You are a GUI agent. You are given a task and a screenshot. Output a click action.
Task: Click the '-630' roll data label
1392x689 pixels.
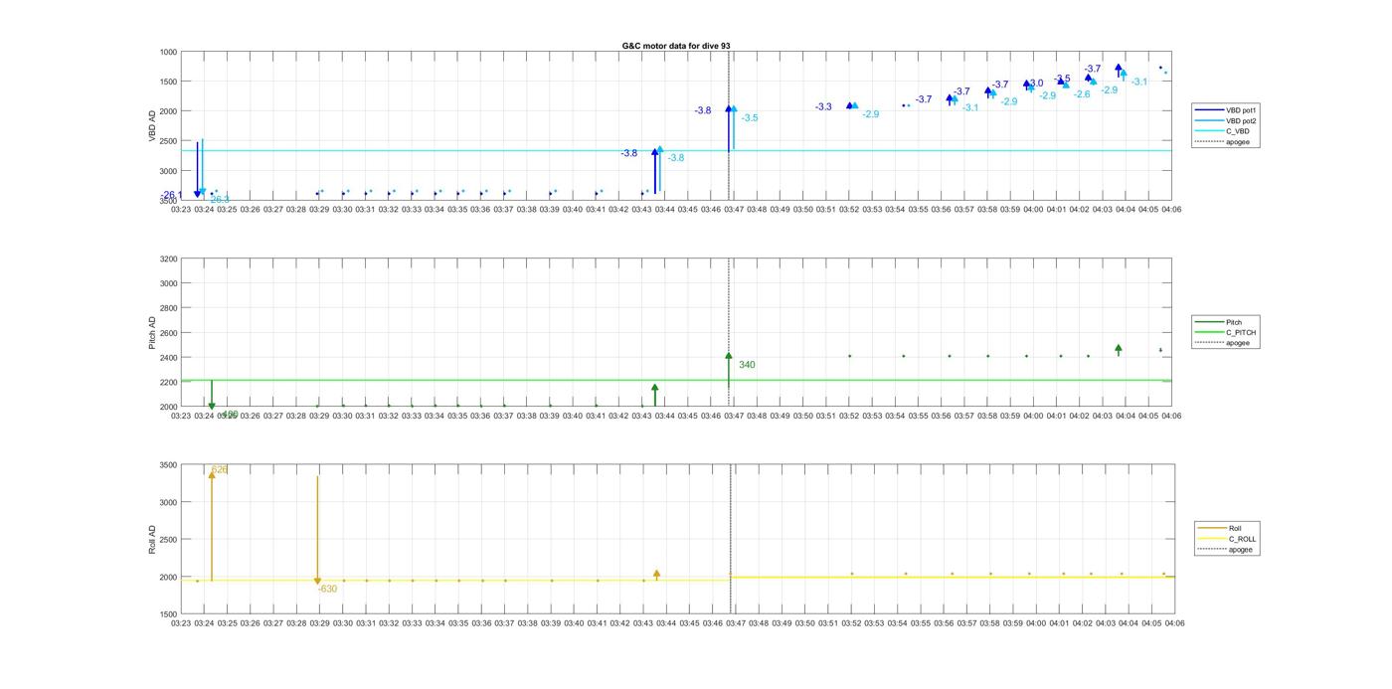[x=328, y=589]
